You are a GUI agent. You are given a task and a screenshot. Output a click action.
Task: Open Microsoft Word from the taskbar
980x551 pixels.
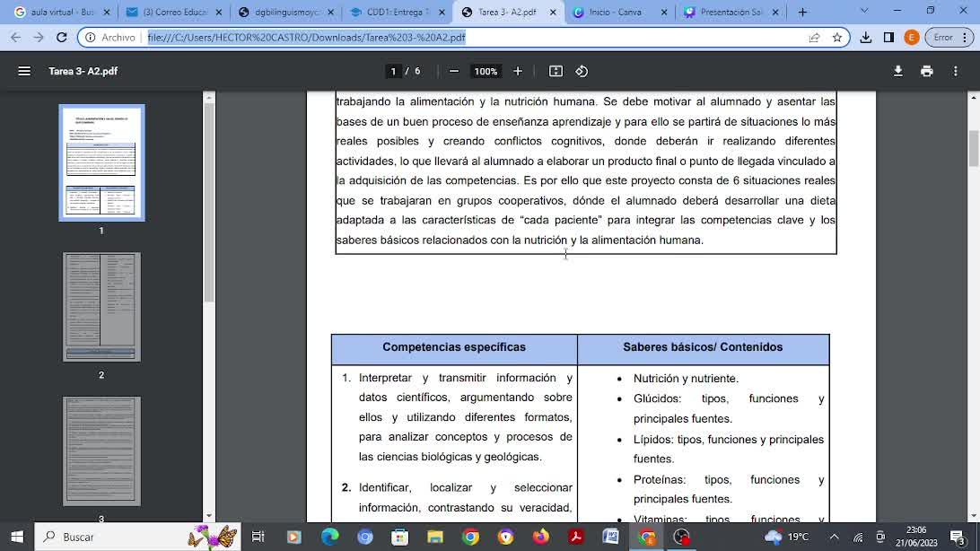coord(611,537)
